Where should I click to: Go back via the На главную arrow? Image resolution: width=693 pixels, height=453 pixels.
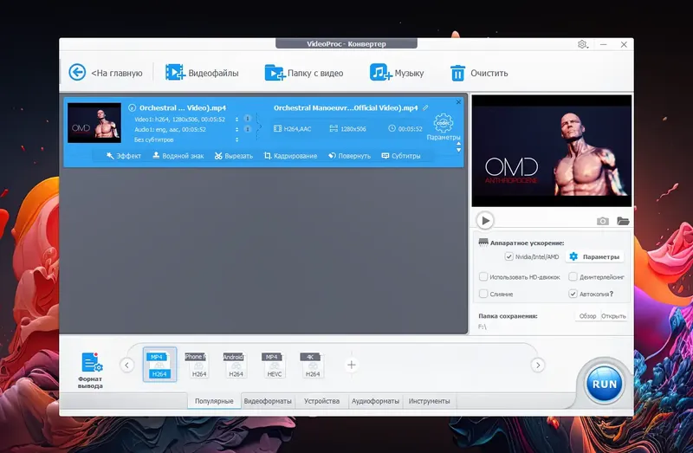pyautogui.click(x=77, y=72)
